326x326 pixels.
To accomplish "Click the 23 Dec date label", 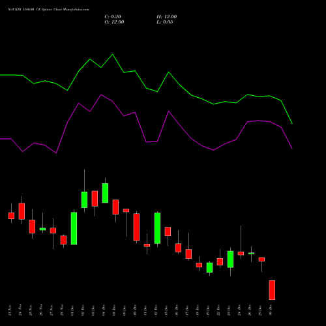I will tap(229, 310).
